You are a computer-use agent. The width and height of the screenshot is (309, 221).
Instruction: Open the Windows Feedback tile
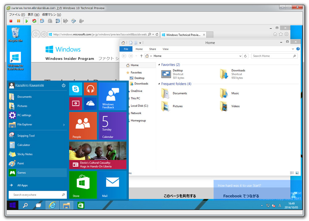pyautogui.click(x=112, y=96)
